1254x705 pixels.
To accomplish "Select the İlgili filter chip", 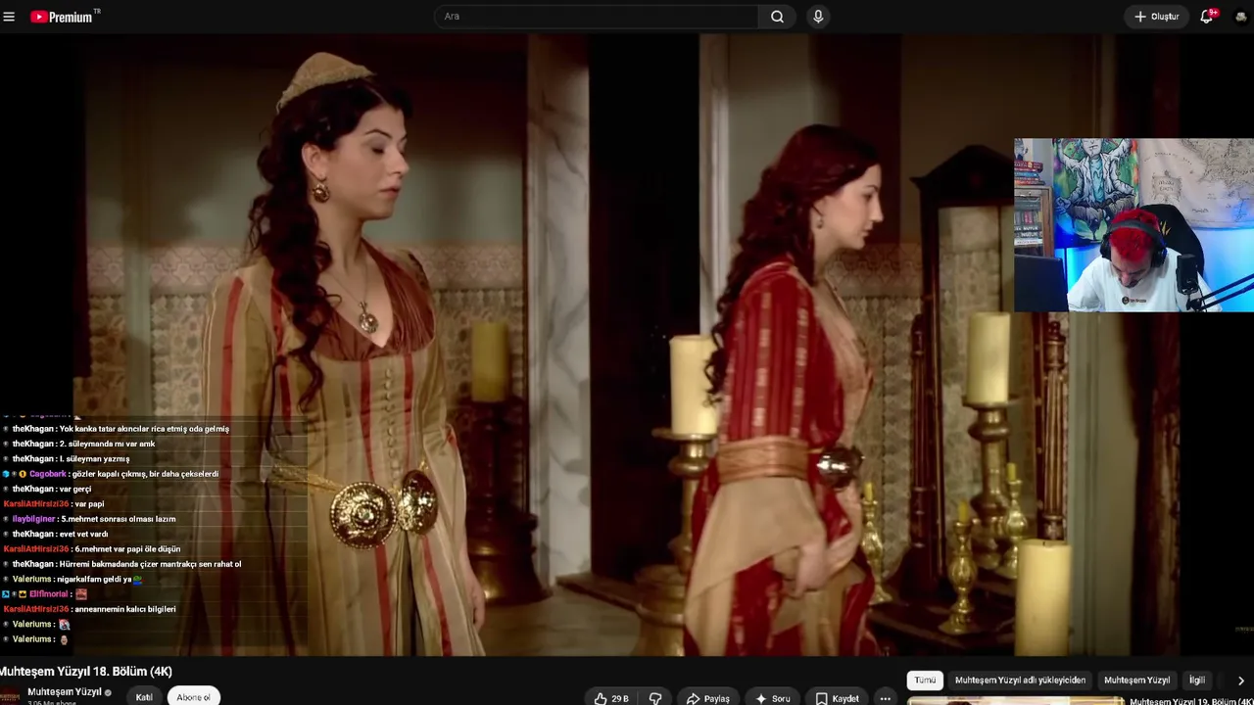I will click(x=1197, y=680).
